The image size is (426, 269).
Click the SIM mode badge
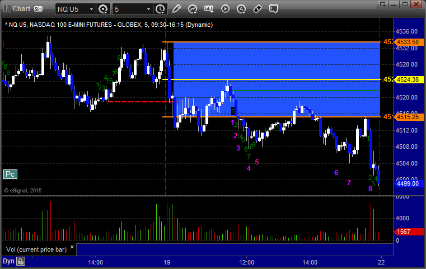[38, 9]
